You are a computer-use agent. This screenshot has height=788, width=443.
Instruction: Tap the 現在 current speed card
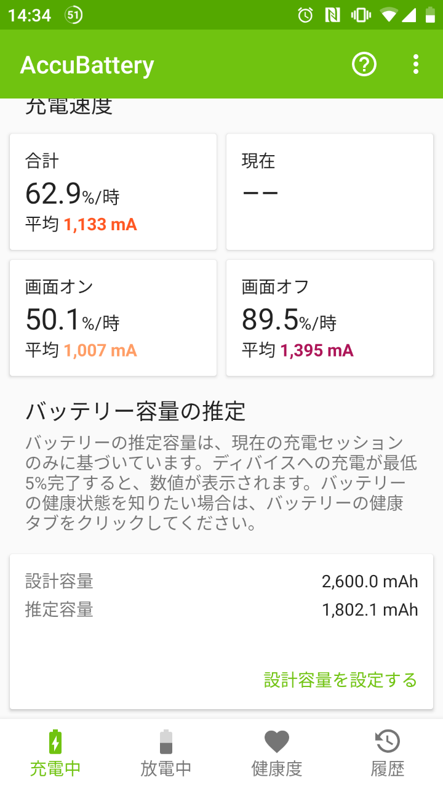coord(330,192)
